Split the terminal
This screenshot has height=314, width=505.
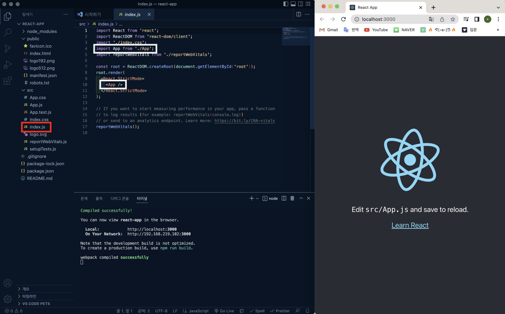[x=284, y=198]
